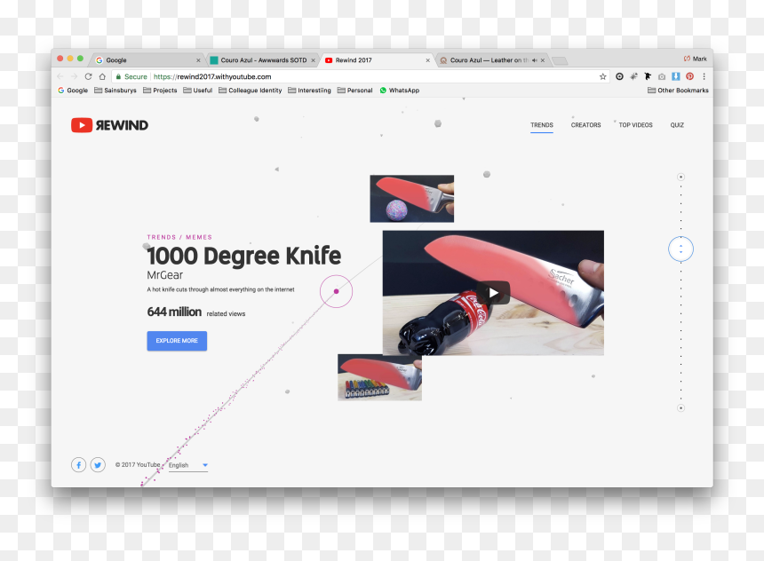Viewport: 764px width, 561px height.
Task: Click the 1000 Degree Knife heading
Action: 244,257
